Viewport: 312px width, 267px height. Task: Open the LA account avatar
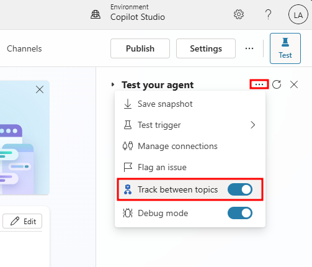coord(298,14)
